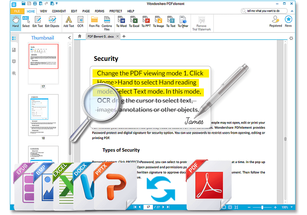The image size is (307, 215).
Task: Go to the previous page
Action: point(139,207)
